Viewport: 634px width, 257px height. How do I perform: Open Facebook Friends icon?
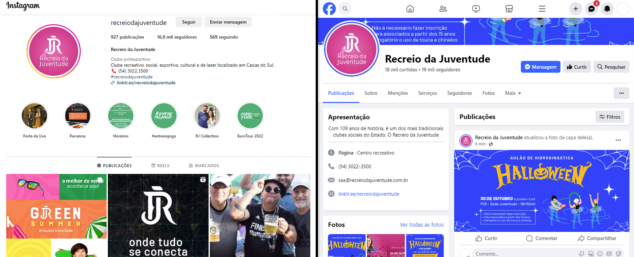pos(443,9)
